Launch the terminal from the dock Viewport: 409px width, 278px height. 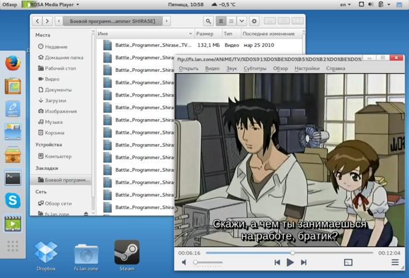13,178
